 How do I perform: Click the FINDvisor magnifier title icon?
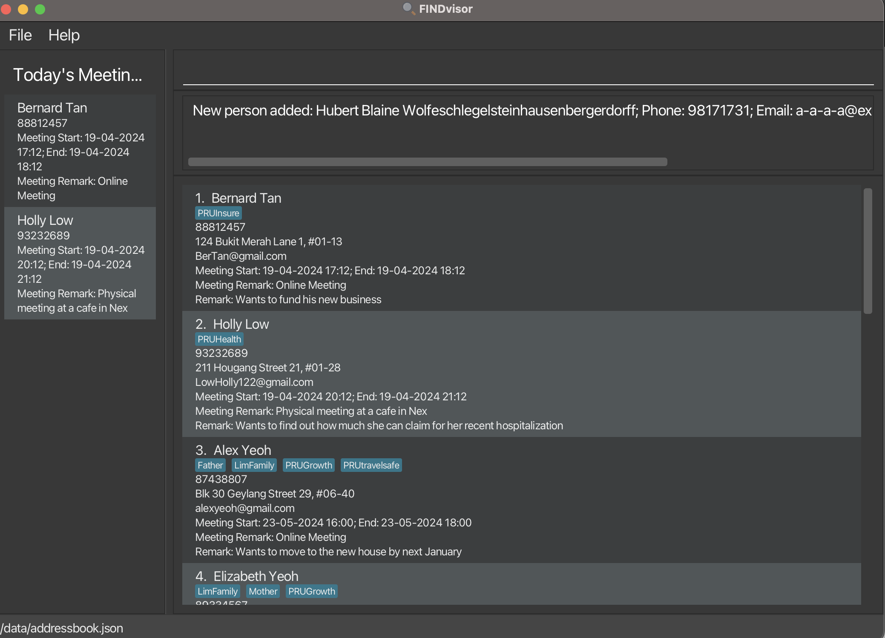click(408, 9)
